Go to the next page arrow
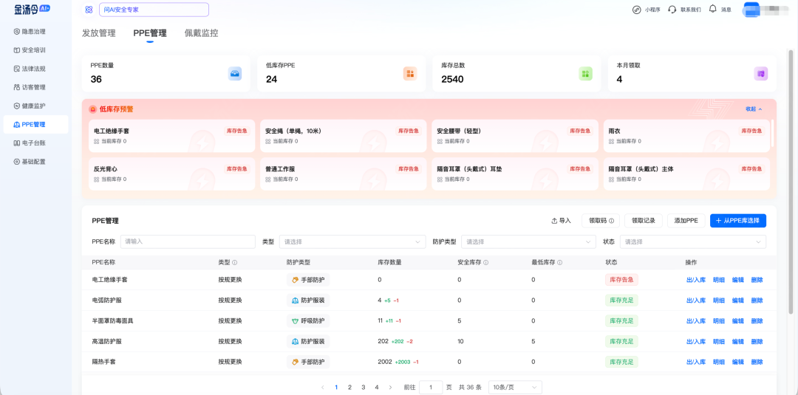 click(x=390, y=388)
